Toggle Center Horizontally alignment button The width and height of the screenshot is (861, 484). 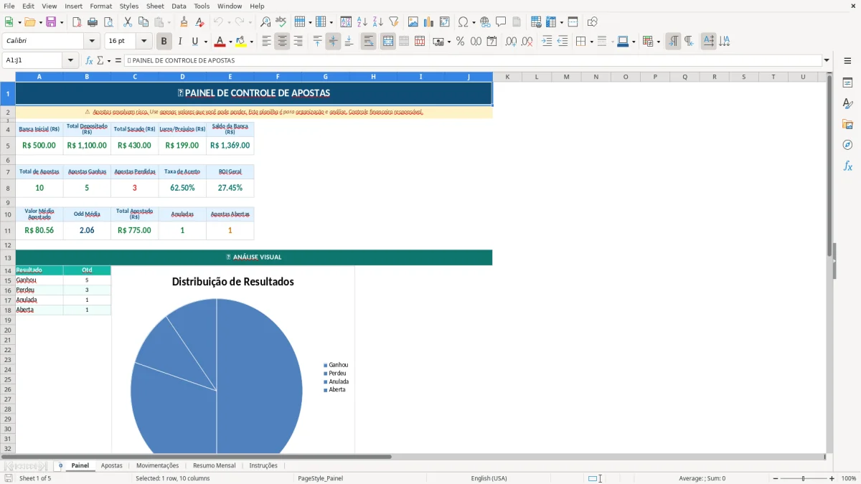tap(282, 42)
